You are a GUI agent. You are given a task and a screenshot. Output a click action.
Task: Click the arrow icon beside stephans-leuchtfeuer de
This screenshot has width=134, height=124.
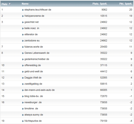point(23,10)
